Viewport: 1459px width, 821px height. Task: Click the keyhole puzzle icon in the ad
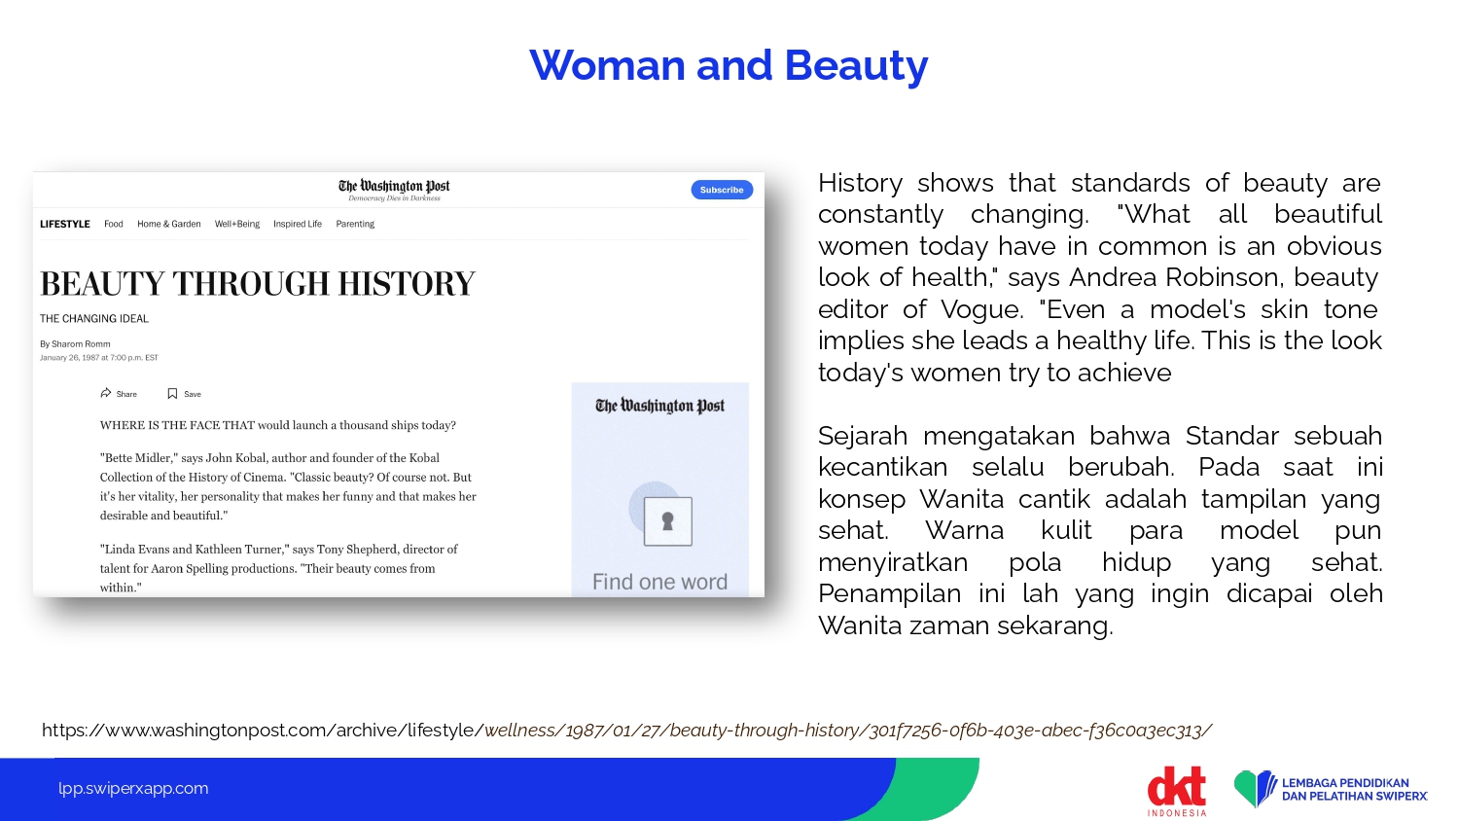tap(667, 520)
